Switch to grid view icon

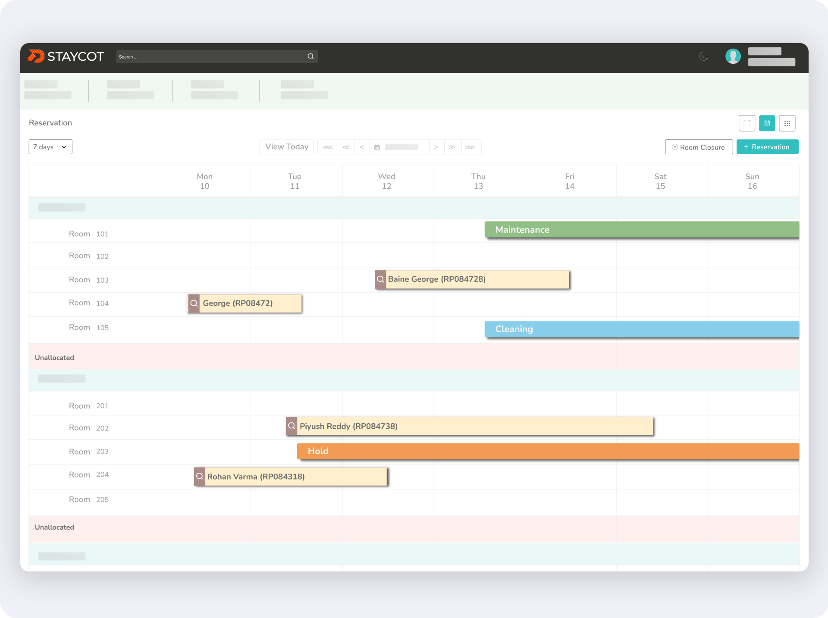tap(787, 123)
